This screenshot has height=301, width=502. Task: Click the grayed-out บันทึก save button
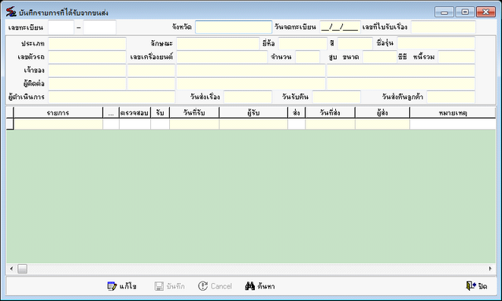click(169, 286)
